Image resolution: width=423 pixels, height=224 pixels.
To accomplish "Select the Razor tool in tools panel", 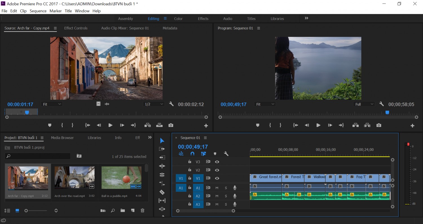I will pos(162,192).
